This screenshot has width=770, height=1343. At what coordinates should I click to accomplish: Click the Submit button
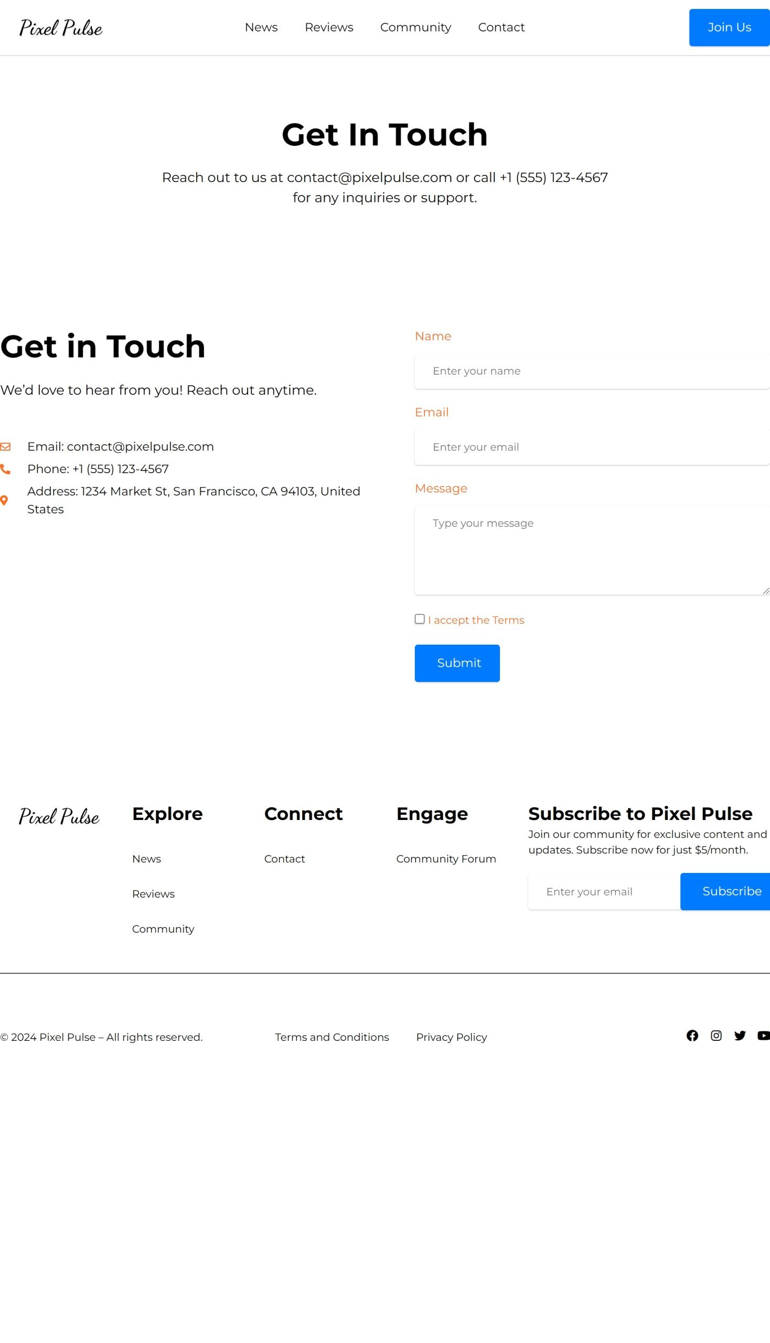[457, 663]
